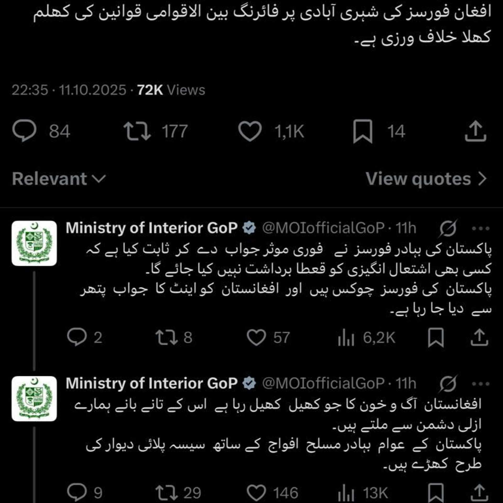Bookmark the main post with 14 saves
Viewport: 503px width, 503px height.
pos(363,131)
